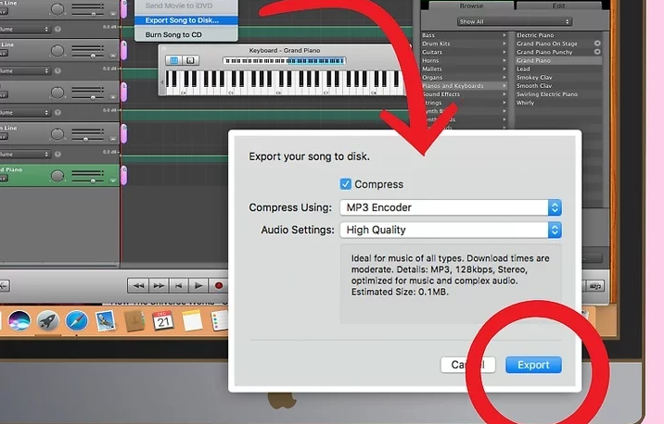Open the Compress Using MP3 Encoder dropdown
Screen dimensions: 664x424
[451, 207]
